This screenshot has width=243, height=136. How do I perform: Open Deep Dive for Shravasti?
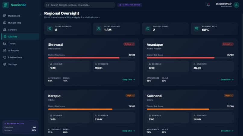pyautogui.click(x=129, y=80)
